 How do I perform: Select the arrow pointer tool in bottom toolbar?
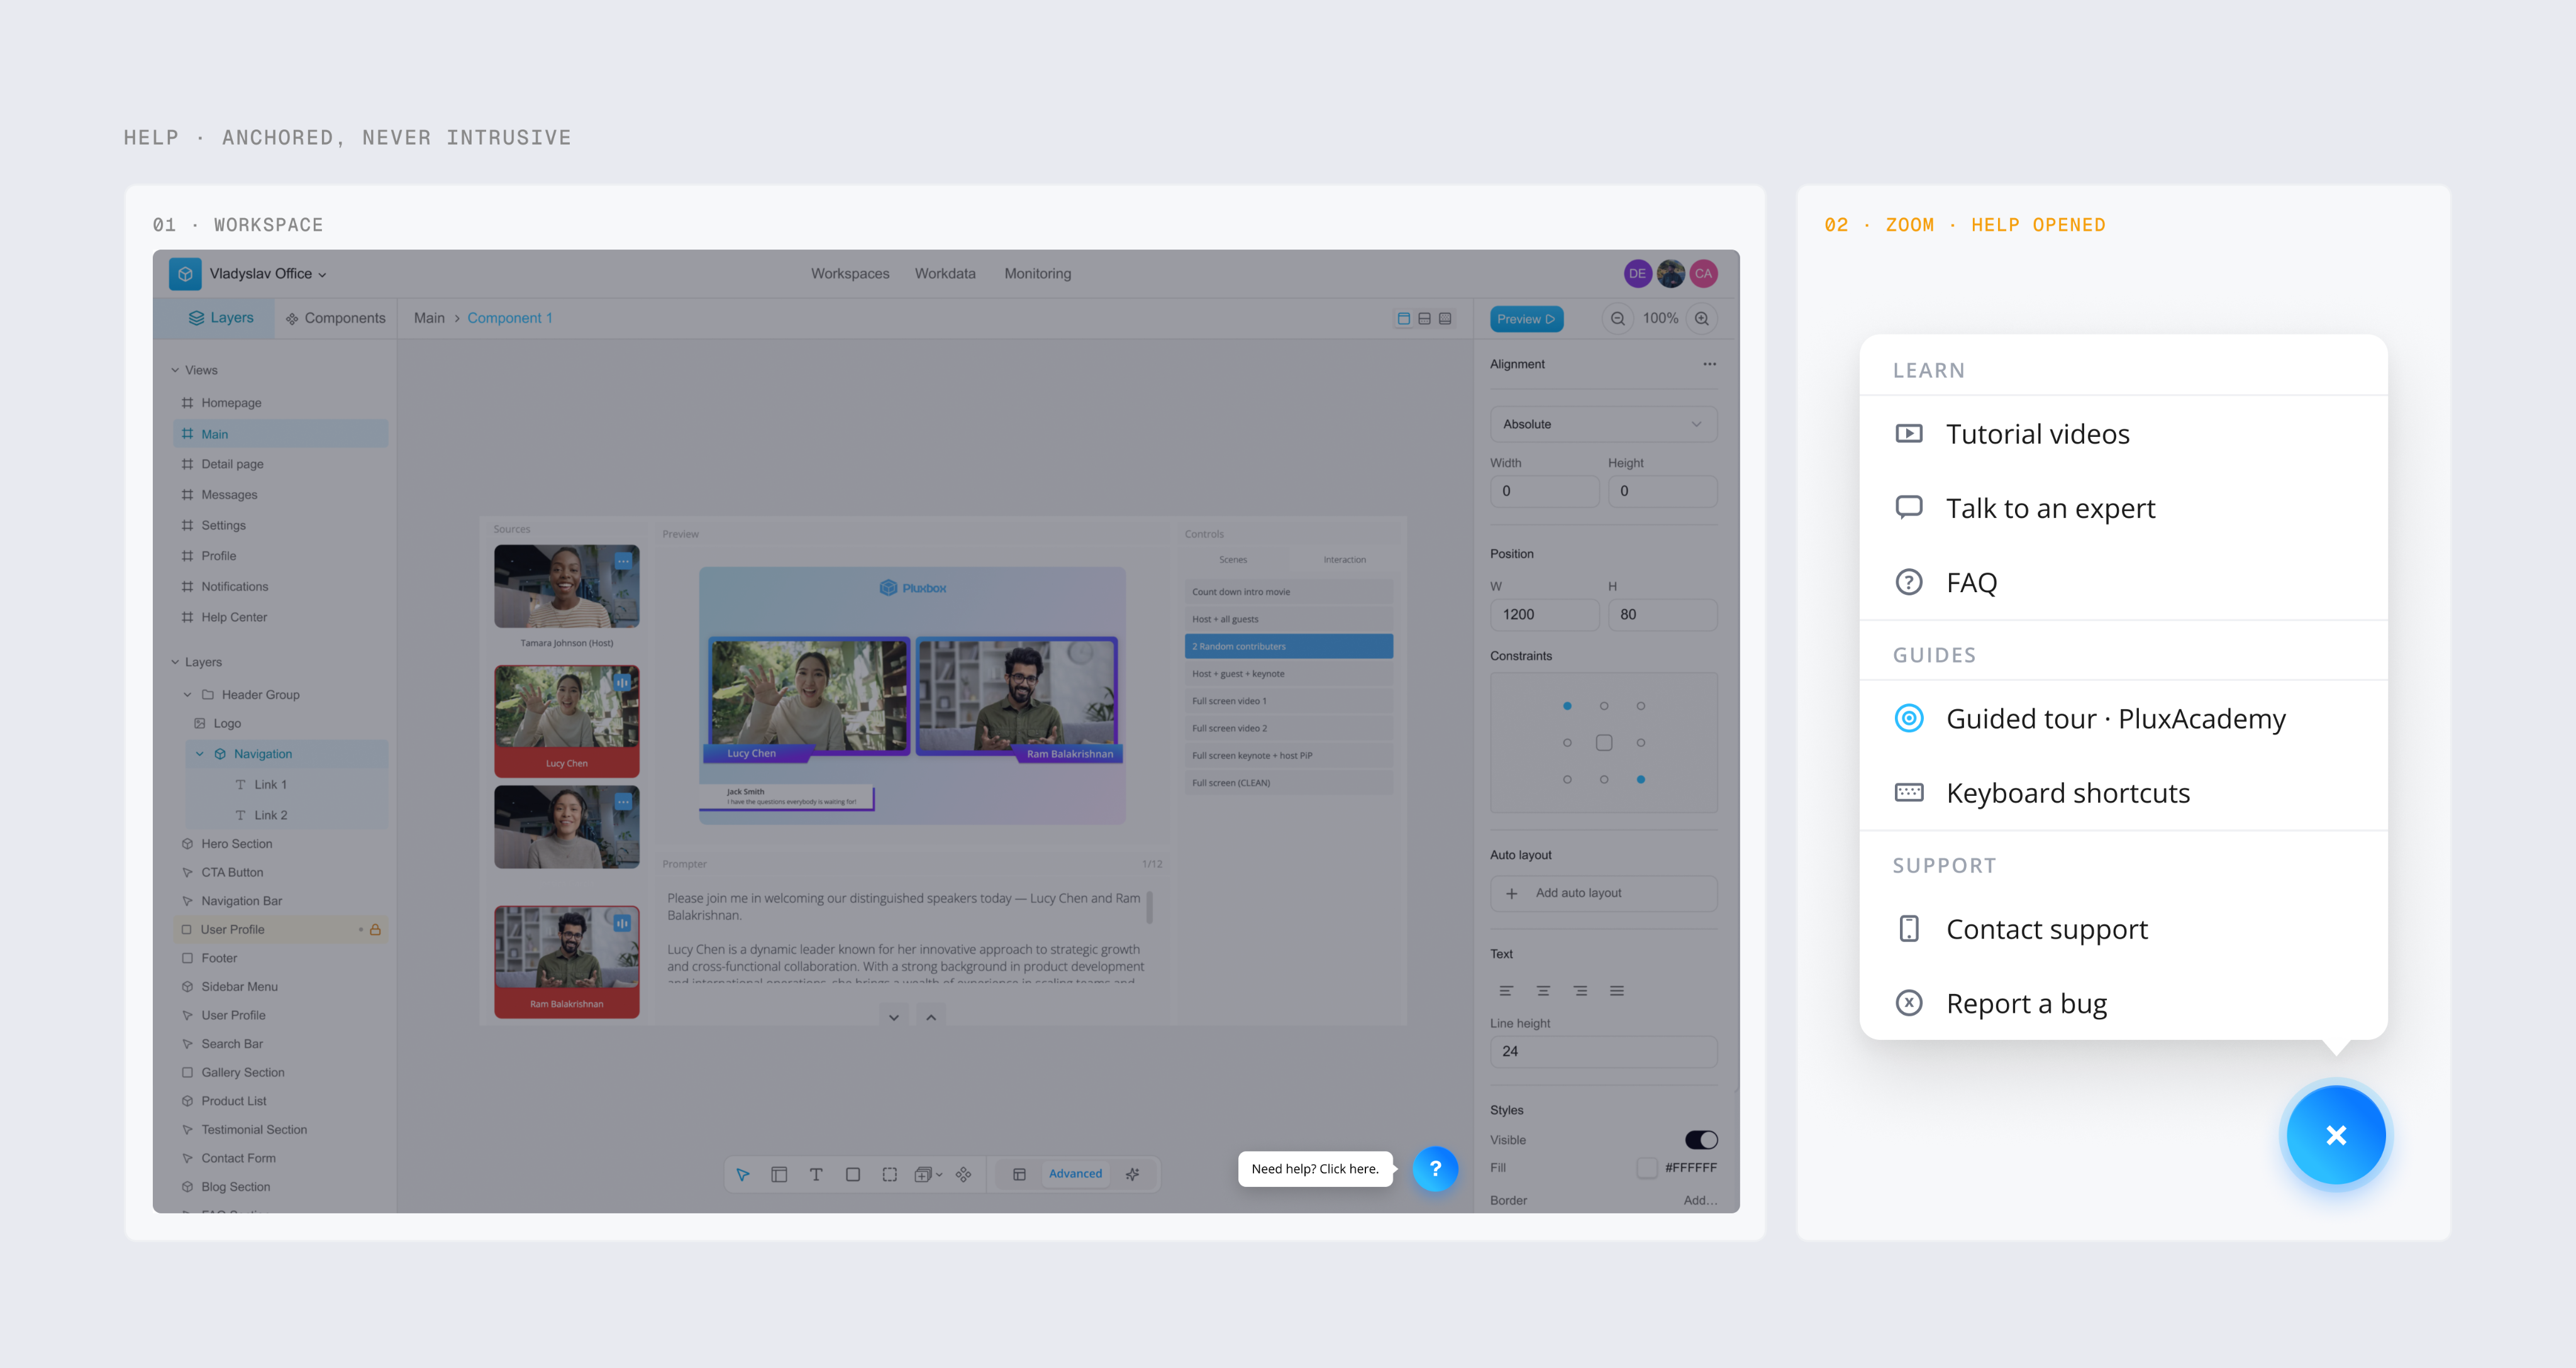pos(743,1174)
